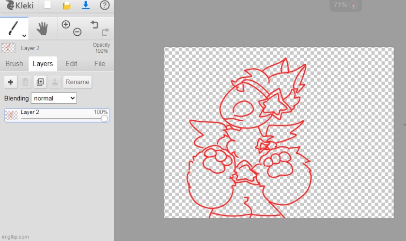This screenshot has height=241, width=406.
Task: Add a new layer
Action: coord(11,82)
